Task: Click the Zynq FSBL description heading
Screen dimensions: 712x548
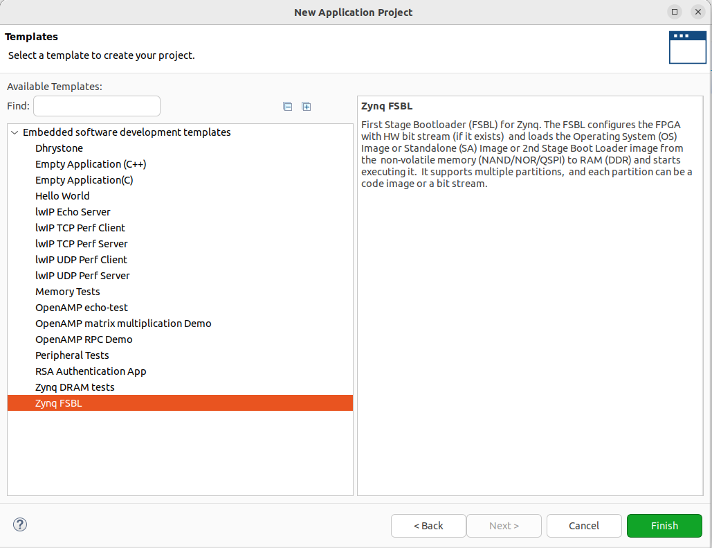Action: [387, 107]
